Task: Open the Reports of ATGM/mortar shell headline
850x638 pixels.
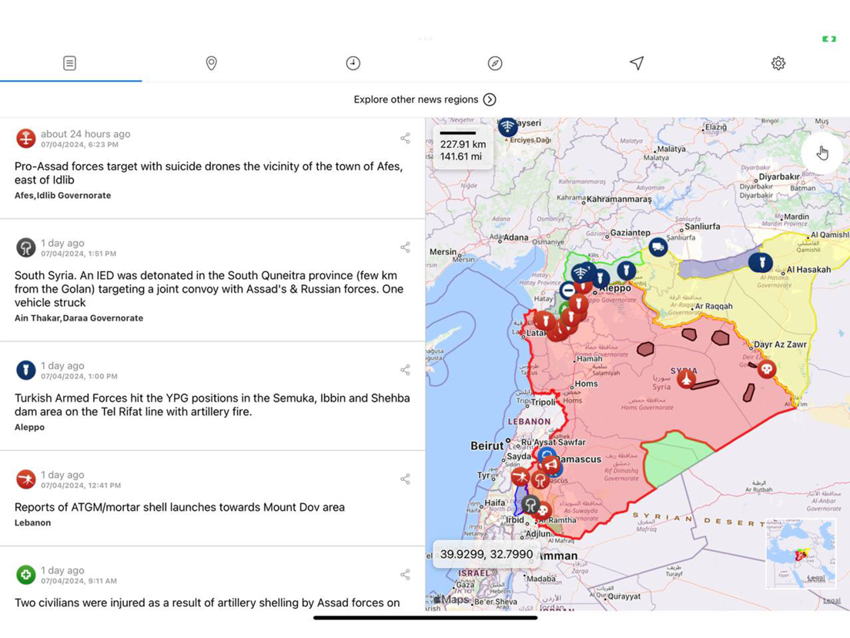Action: [x=179, y=507]
